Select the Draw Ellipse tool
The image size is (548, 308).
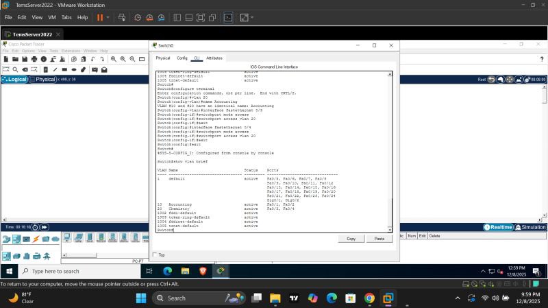[74, 70]
